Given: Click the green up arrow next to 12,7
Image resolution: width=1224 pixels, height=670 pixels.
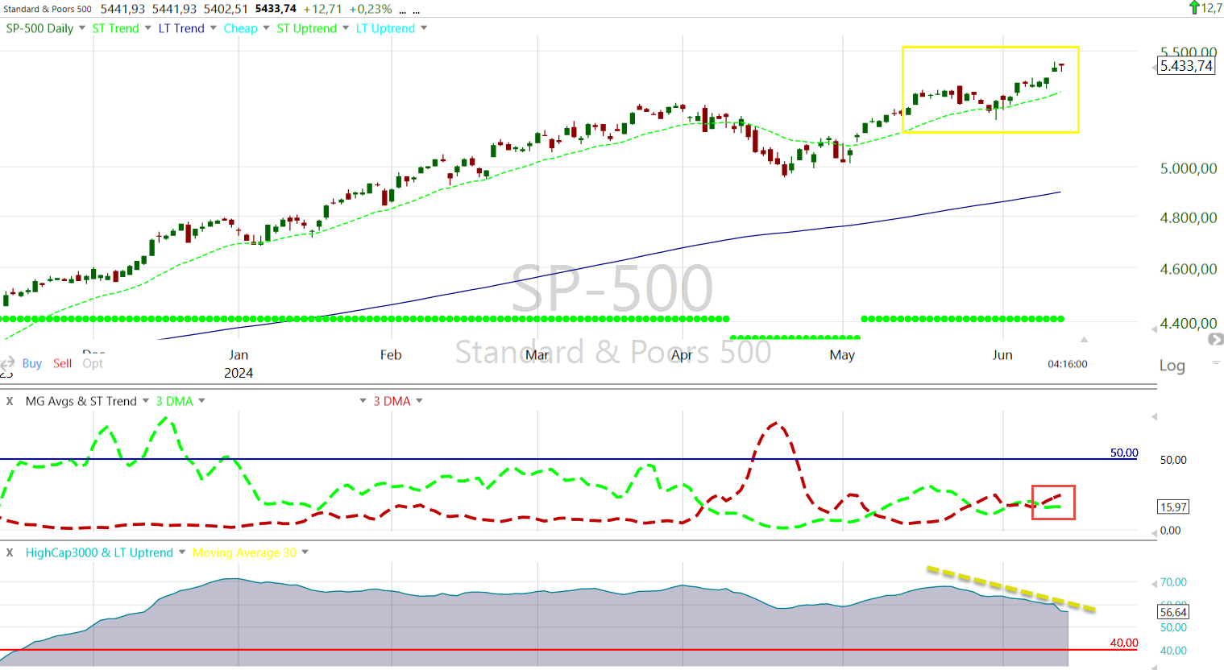Looking at the screenshot, I should coord(1194,7).
